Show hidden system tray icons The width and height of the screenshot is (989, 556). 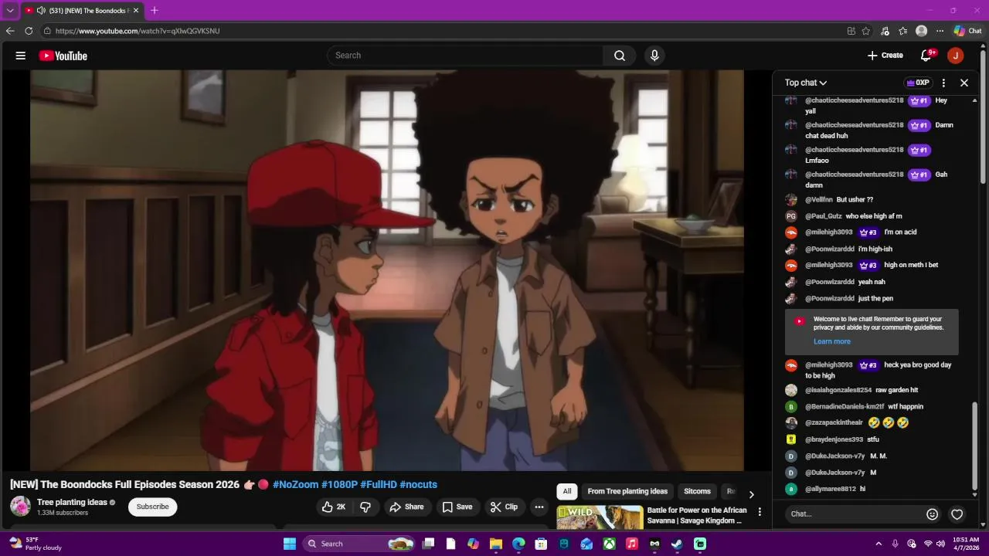879,544
